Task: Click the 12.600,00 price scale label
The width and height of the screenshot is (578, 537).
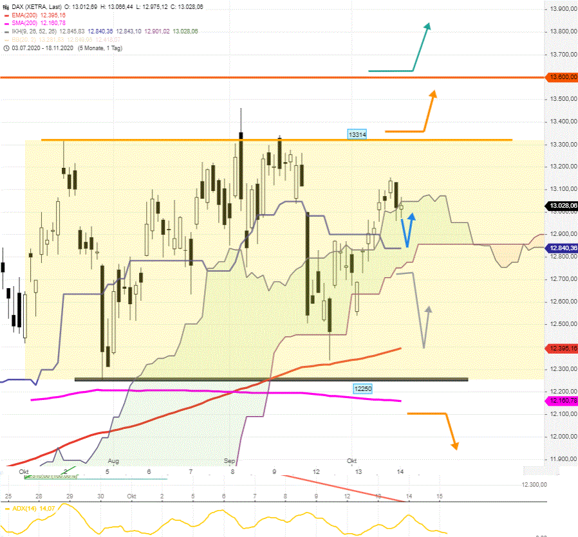Action: (x=563, y=302)
